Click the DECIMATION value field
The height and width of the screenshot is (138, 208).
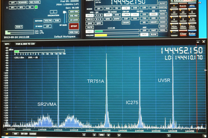(54, 12)
